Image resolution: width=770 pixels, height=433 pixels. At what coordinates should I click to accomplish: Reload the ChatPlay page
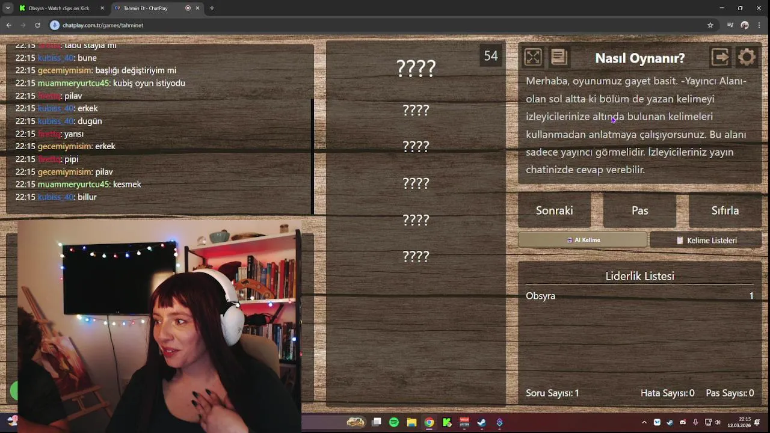point(37,25)
